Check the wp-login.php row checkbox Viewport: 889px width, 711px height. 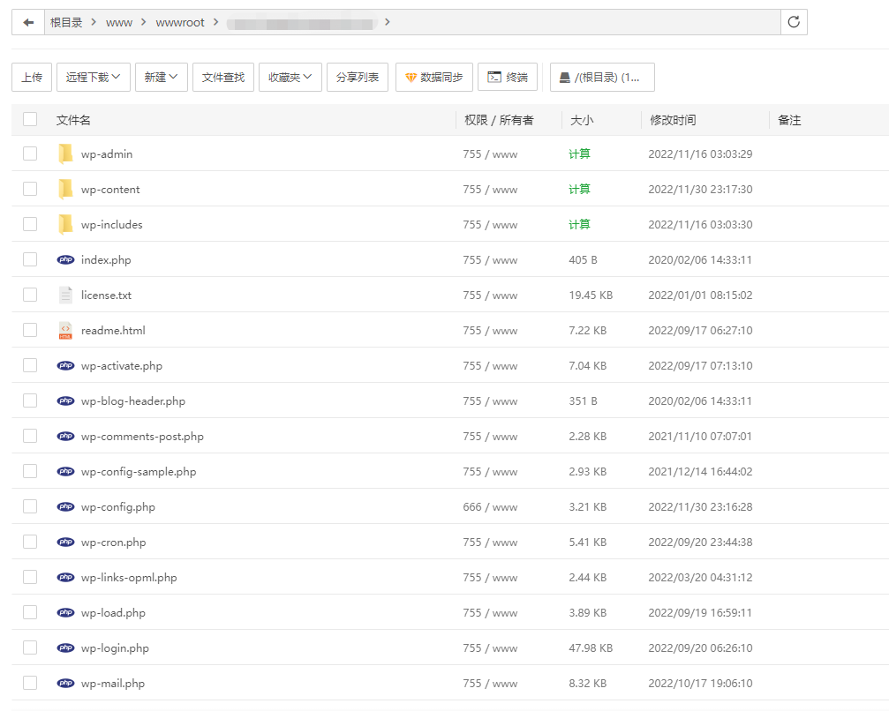pyautogui.click(x=30, y=647)
